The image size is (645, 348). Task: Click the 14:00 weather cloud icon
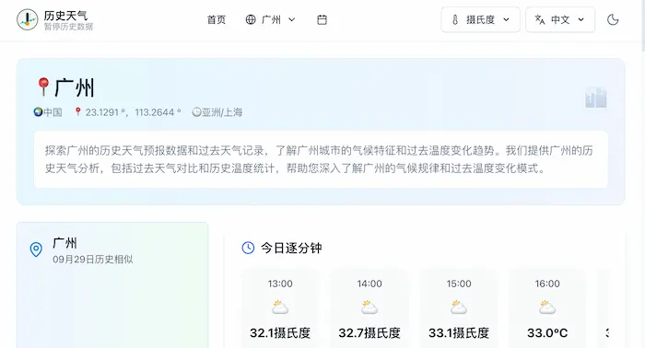(369, 307)
